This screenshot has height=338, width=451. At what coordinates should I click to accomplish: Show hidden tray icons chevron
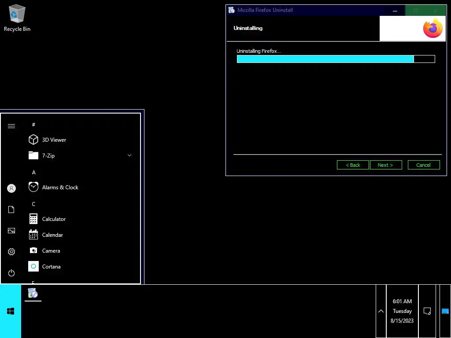click(x=381, y=311)
